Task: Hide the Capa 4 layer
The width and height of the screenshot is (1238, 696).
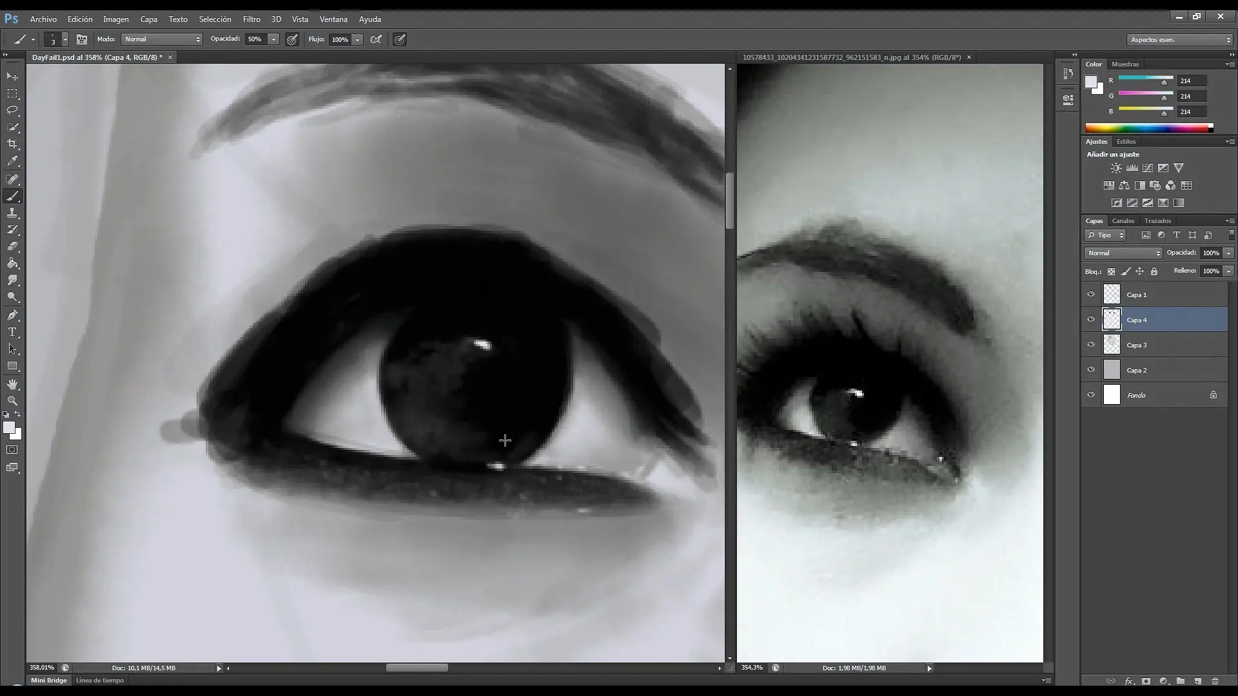Action: pos(1091,320)
